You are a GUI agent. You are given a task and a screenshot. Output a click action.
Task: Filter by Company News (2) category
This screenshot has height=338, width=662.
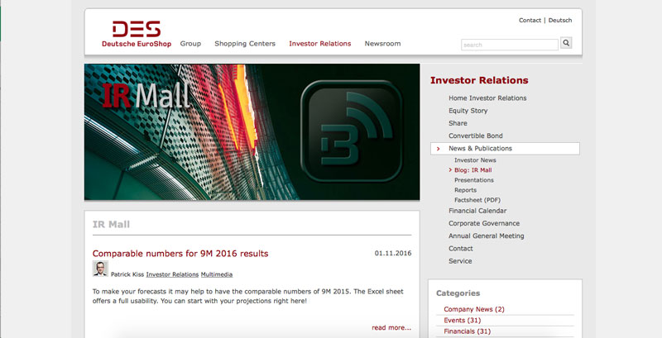tap(474, 309)
